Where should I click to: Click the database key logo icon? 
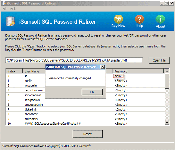click(10, 21)
